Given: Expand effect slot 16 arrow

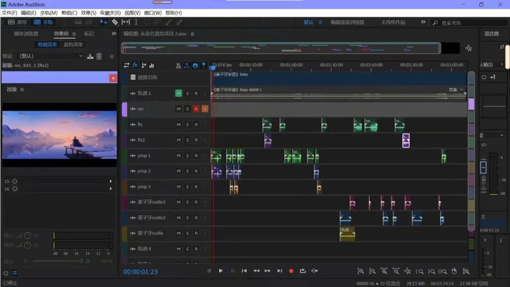Looking at the screenshot, I should [x=111, y=188].
